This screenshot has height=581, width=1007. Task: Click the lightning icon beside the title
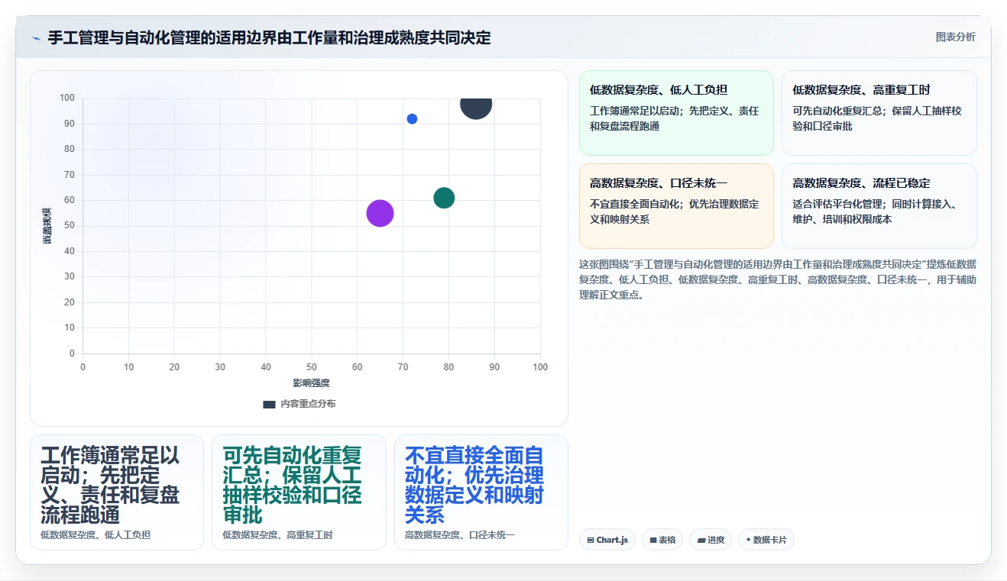pos(36,38)
